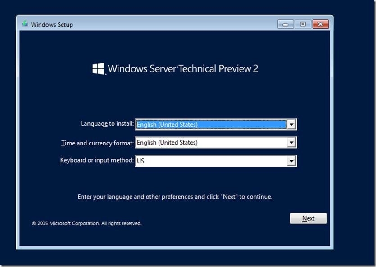This screenshot has height=267, width=376.
Task: Open the Language to install dropdown arrow
Action: 291,124
